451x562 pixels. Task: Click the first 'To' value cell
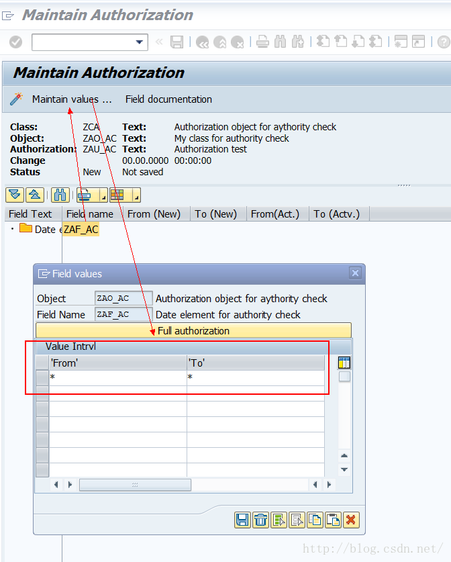pos(256,378)
